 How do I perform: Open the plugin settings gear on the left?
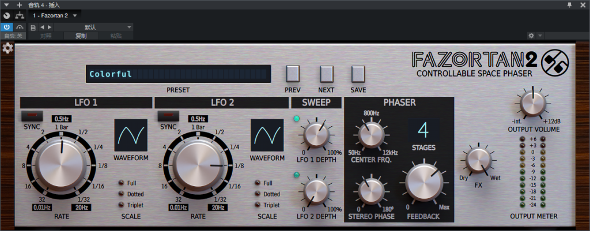7,48
